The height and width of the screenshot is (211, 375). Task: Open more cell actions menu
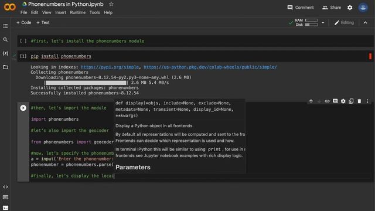[x=367, y=101]
